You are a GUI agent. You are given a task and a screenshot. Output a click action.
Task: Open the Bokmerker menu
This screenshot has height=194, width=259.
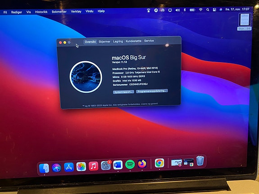[x=59, y=12]
